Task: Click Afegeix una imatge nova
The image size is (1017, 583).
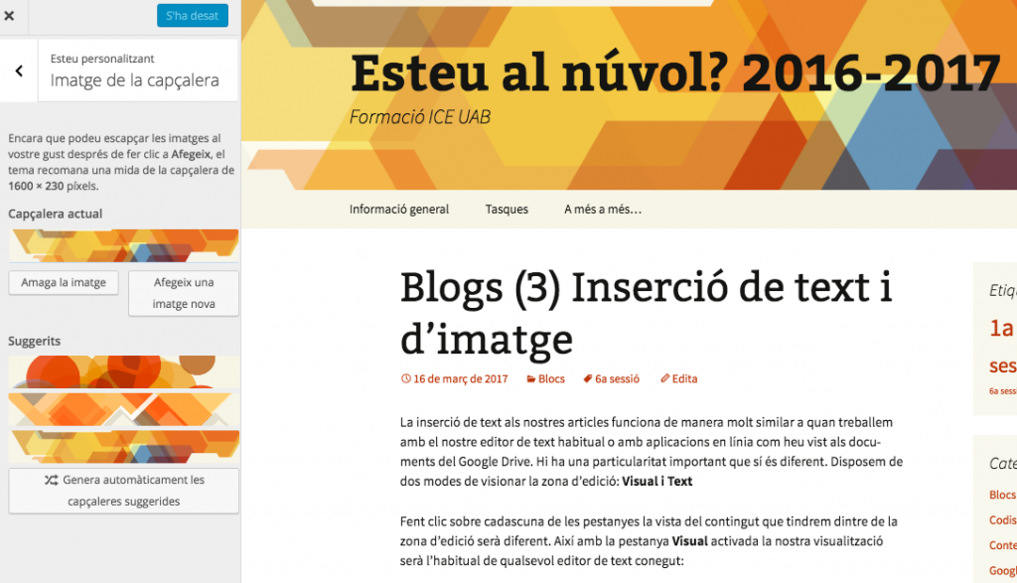Action: coord(183,293)
